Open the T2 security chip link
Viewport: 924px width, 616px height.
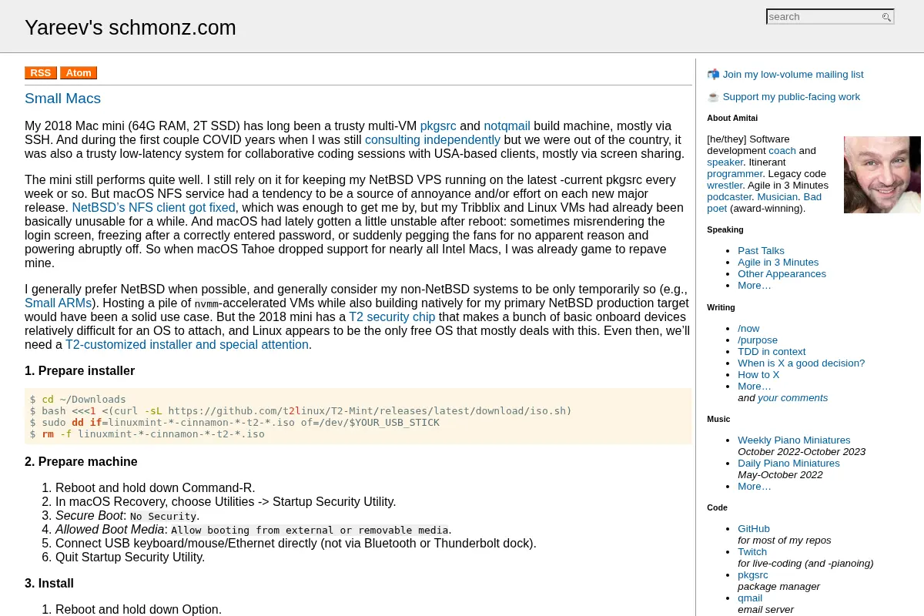[392, 317]
